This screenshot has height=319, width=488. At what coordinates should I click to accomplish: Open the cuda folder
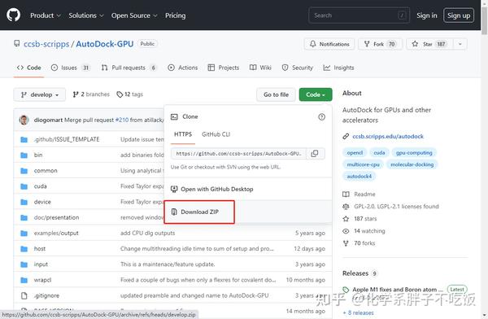pos(40,186)
